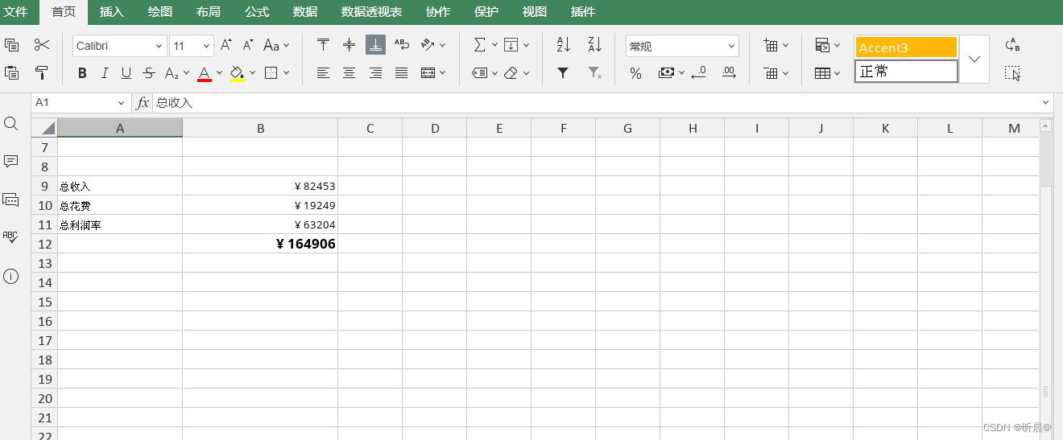The height and width of the screenshot is (440, 1063).
Task: Click the Clear eraser icon
Action: coord(511,73)
